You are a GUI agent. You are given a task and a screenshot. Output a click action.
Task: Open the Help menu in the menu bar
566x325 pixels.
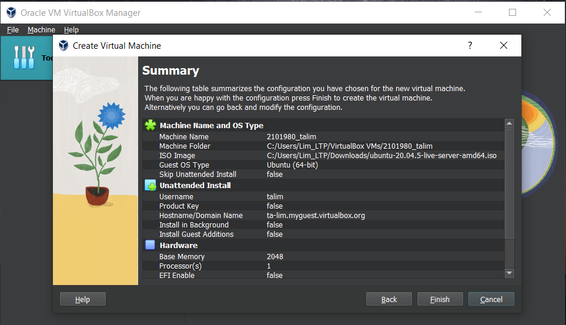pyautogui.click(x=71, y=29)
